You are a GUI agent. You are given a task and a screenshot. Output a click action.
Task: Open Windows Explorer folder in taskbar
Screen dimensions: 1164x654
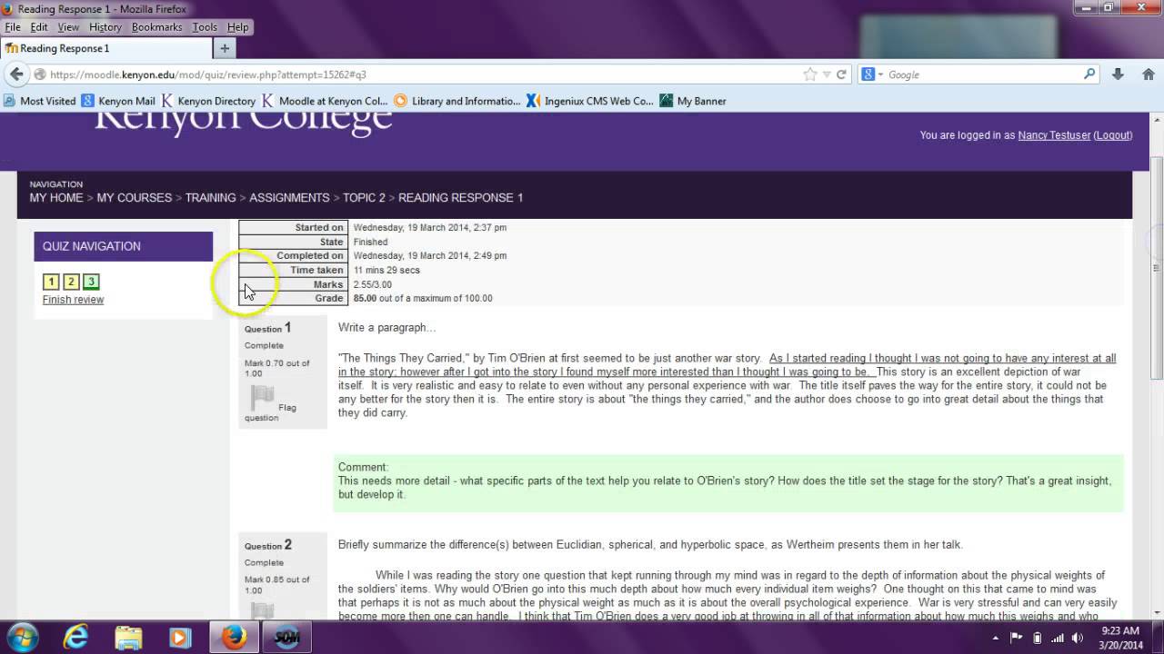tap(128, 637)
